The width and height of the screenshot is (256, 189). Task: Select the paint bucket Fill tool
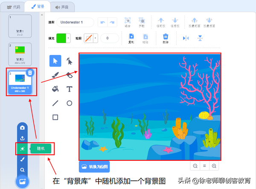pyautogui.click(x=55, y=89)
